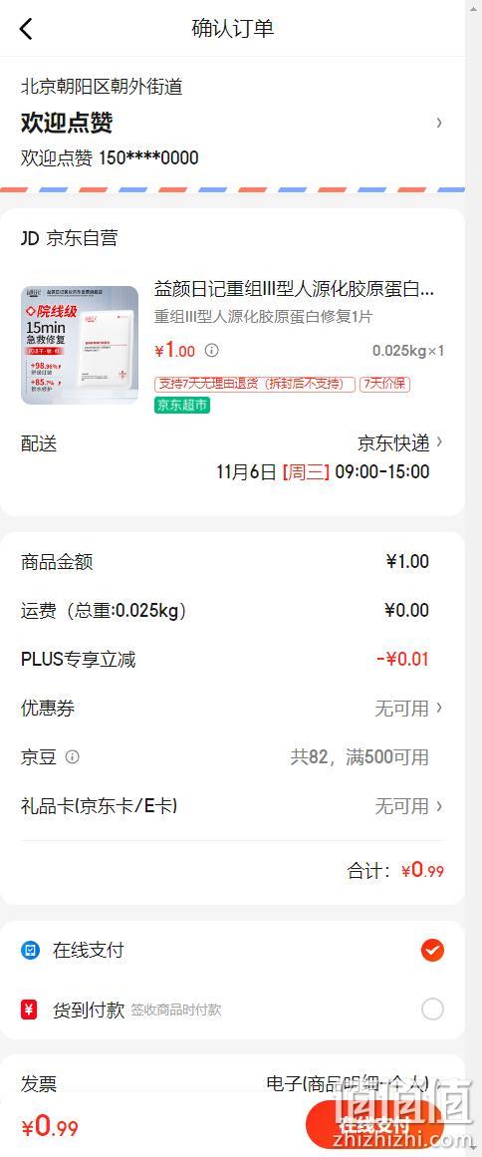The height and width of the screenshot is (1157, 482).
Task: Open the 发票 invoice settings row
Action: coord(232,1084)
